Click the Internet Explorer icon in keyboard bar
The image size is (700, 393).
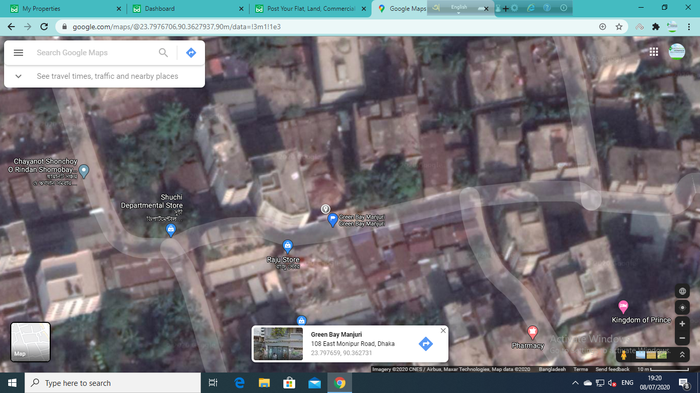point(531,8)
